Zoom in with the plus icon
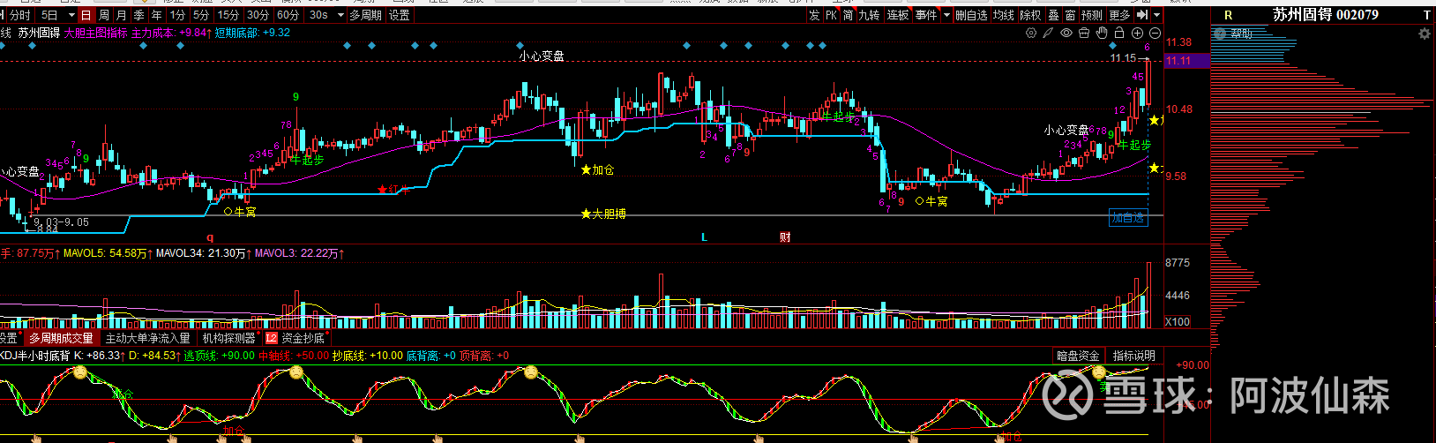This screenshot has height=443, width=1436. [1137, 33]
